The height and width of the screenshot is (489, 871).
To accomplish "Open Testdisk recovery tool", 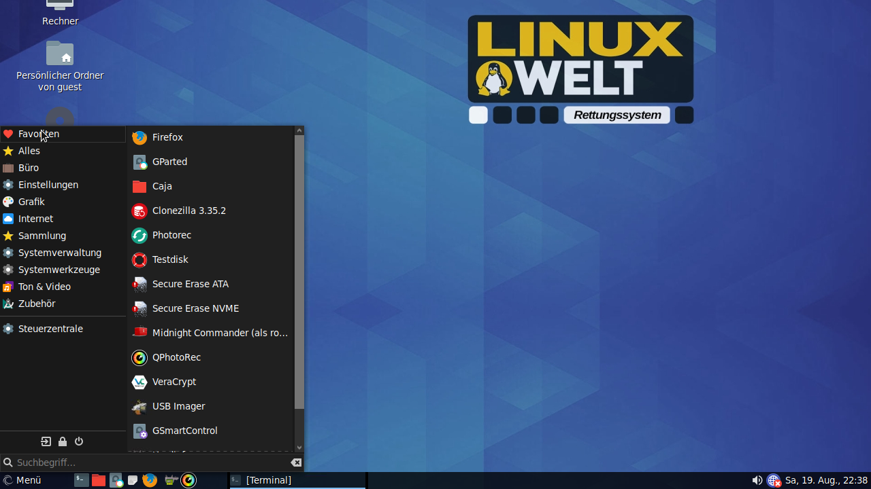I will point(170,259).
